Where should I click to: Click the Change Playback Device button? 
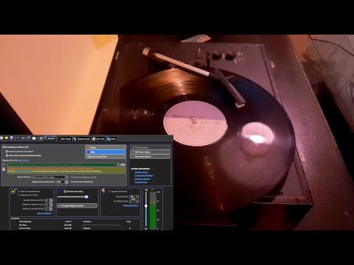[x=77, y=205]
